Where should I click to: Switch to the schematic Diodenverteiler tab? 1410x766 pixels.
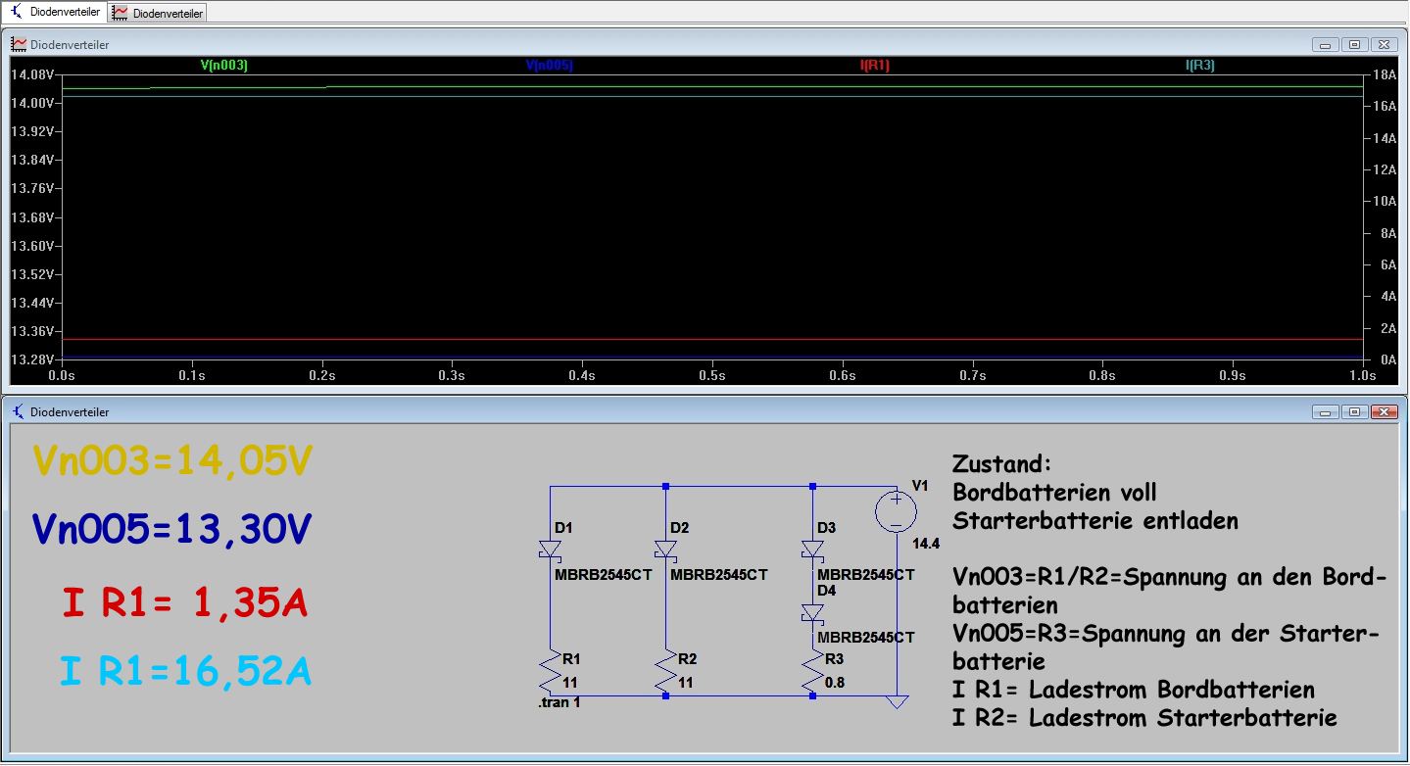click(x=55, y=13)
